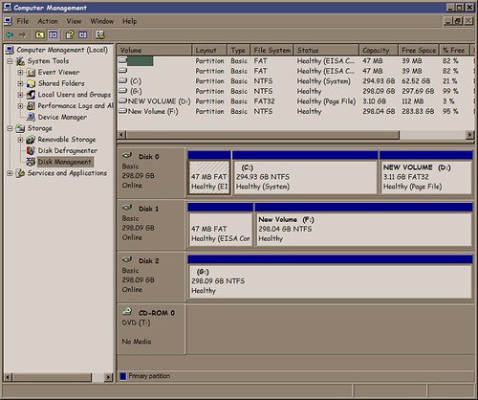Image resolution: width=478 pixels, height=400 pixels.
Task: Open the Action menu
Action: coord(48,21)
